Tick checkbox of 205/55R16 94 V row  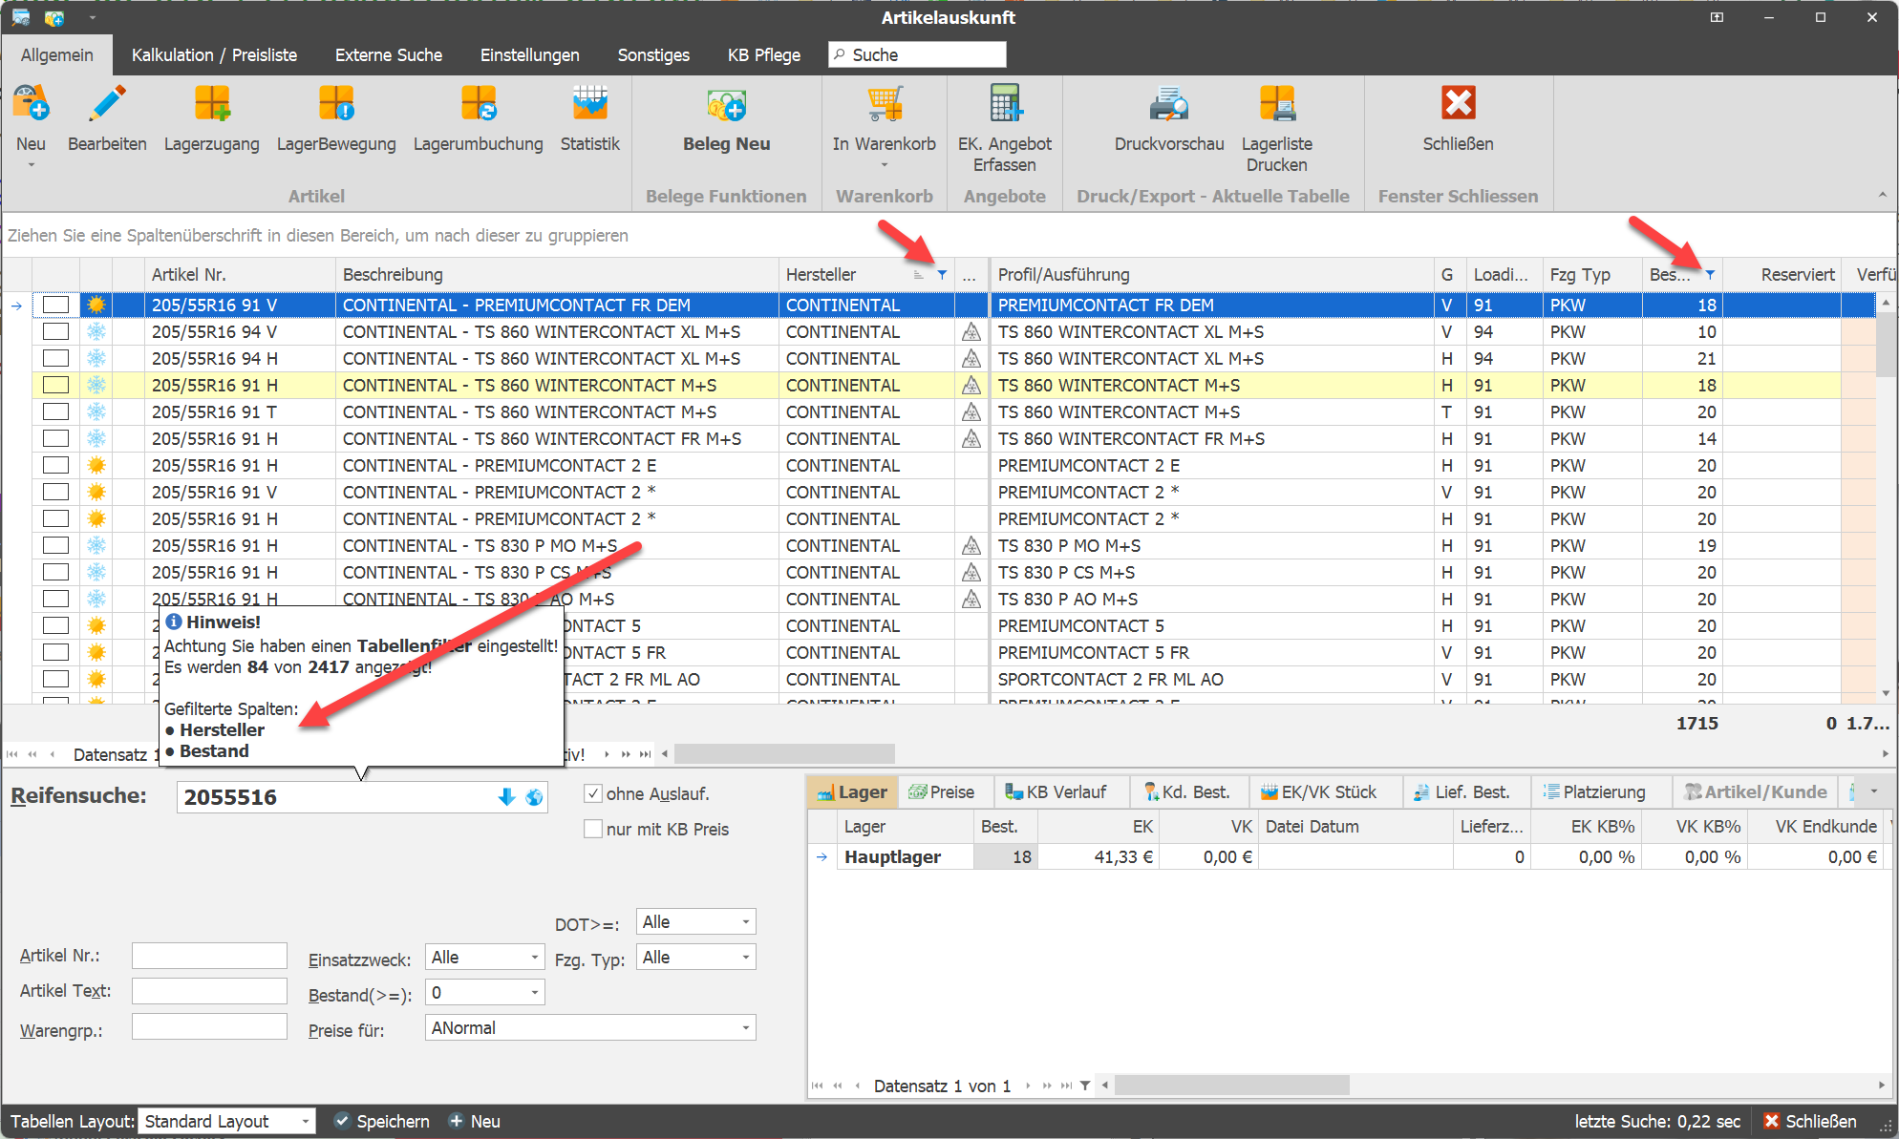55,331
